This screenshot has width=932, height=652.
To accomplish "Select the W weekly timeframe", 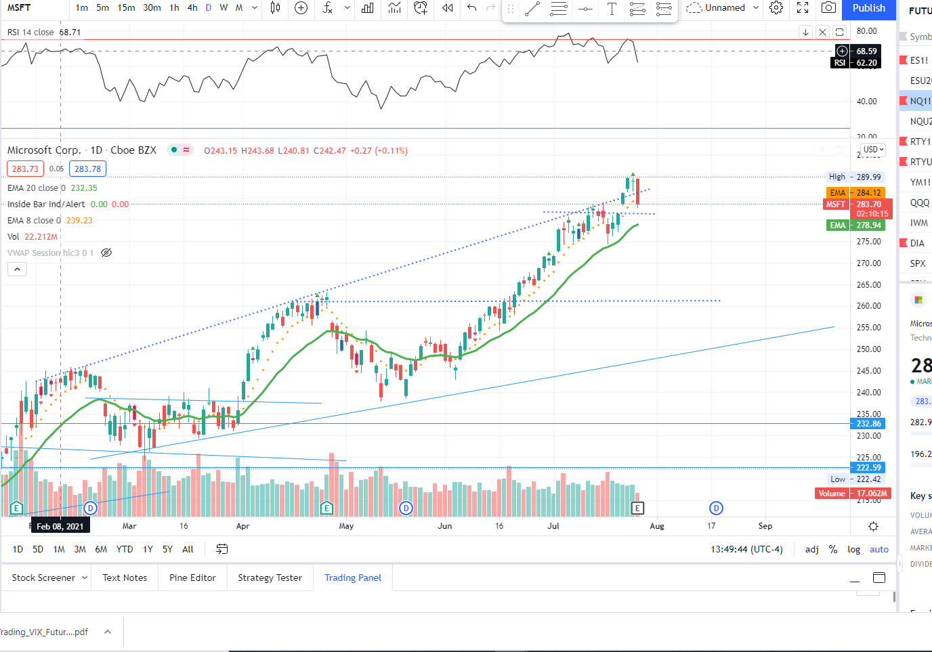I will [x=224, y=8].
